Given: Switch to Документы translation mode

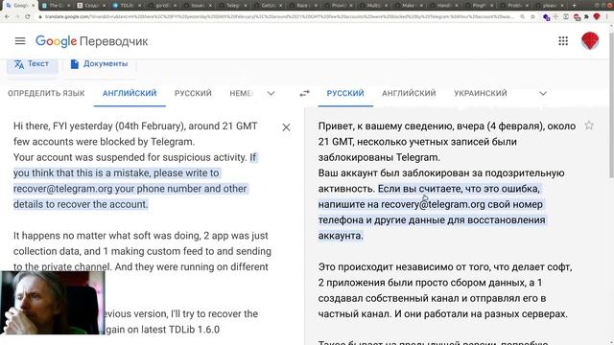Looking at the screenshot, I should 99,64.
